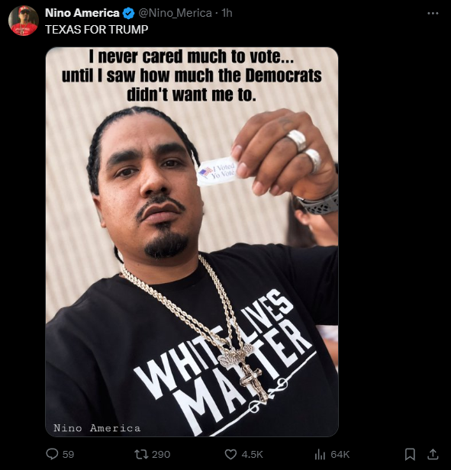Open the three-dot more options menu
This screenshot has height=470, width=451.
click(433, 13)
